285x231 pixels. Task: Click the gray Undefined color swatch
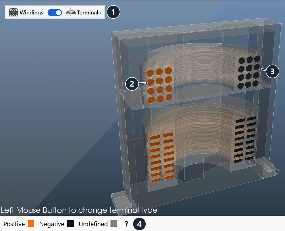pos(114,223)
